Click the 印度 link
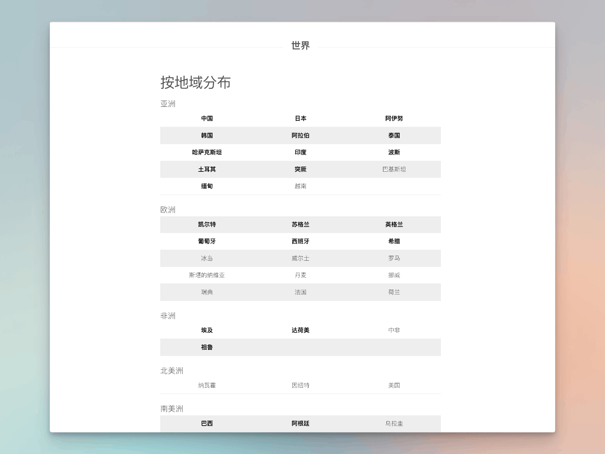This screenshot has width=605, height=454. 301,152
